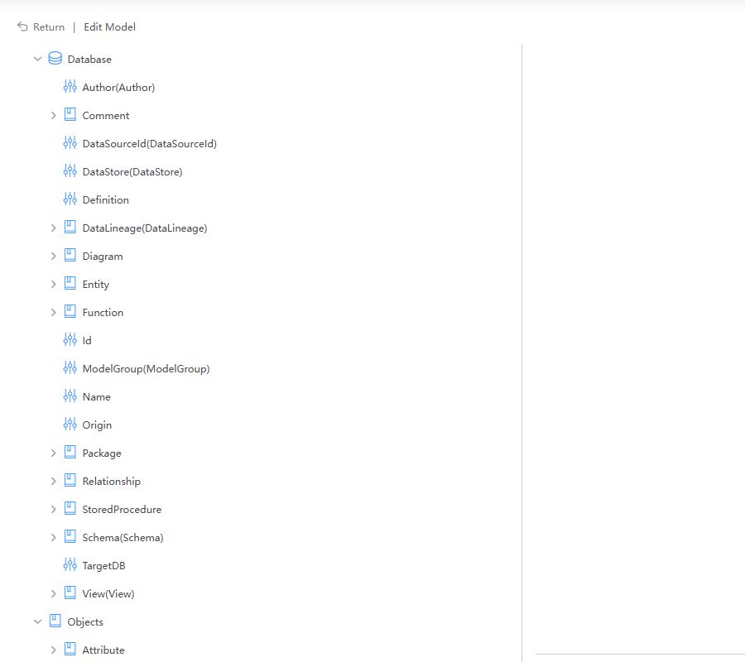Select the DataStore(DataStore) entry
The height and width of the screenshot is (662, 745).
point(132,172)
